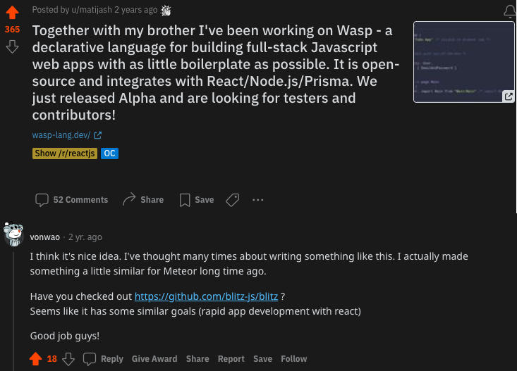Downvote the Wasp post
Image resolution: width=517 pixels, height=371 pixels.
coord(12,46)
